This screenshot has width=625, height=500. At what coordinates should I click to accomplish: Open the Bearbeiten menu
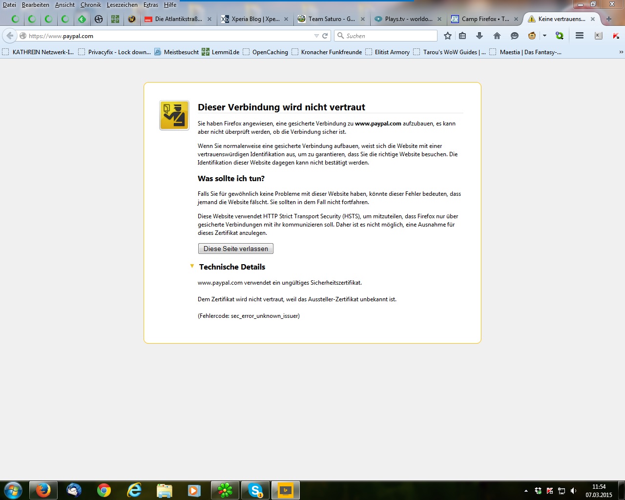click(x=36, y=5)
